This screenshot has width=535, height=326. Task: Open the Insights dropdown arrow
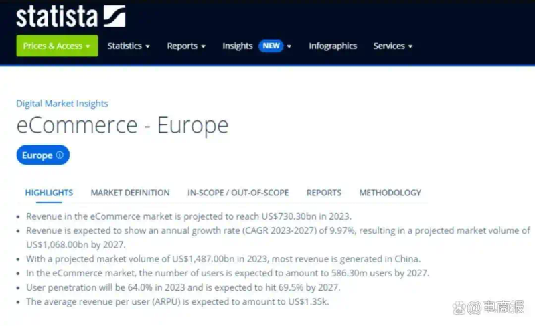(x=289, y=46)
